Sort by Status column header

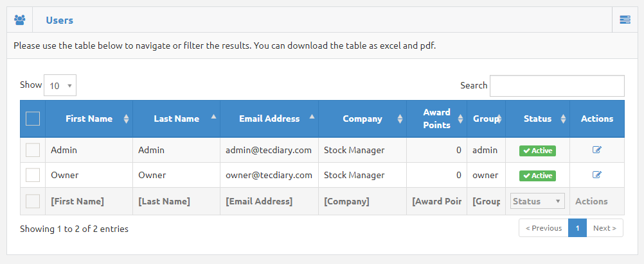[537, 119]
